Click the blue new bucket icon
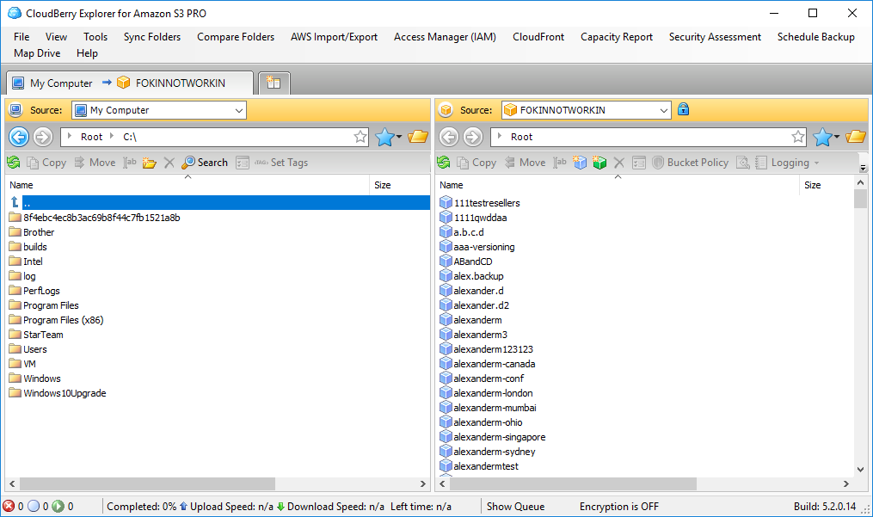The image size is (873, 517). pos(580,162)
